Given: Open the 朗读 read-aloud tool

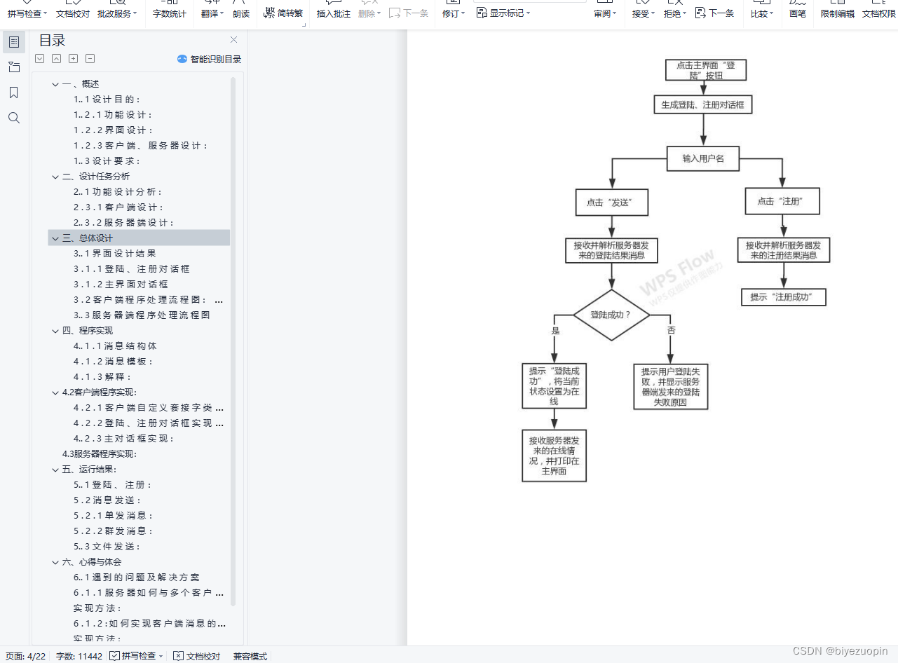Looking at the screenshot, I should coord(241,13).
